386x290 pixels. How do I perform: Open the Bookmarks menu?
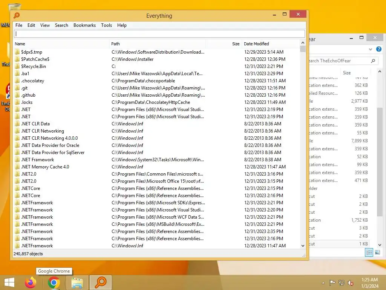[x=84, y=25]
